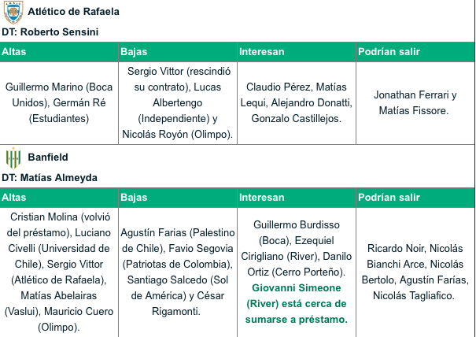Select the Banfield team name heading
The image size is (476, 337).
pyautogui.click(x=48, y=157)
